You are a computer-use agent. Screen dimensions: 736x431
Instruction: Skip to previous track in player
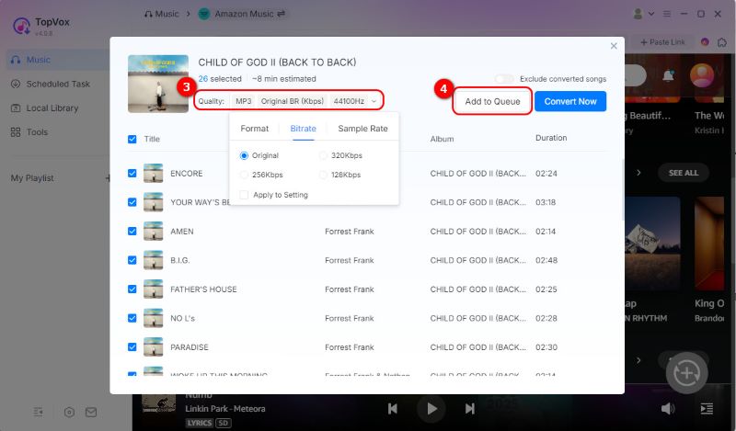[393, 409]
